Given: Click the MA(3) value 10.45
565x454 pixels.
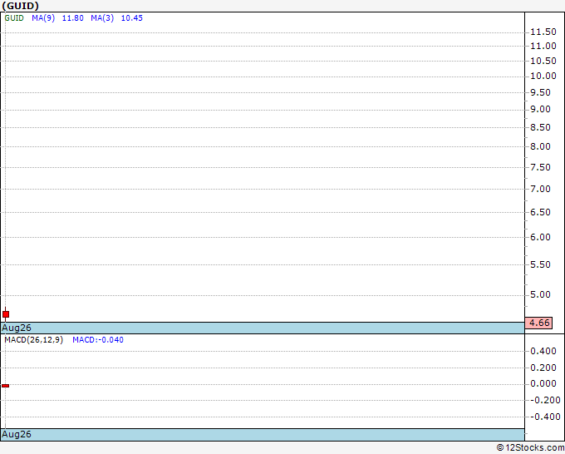Looking at the screenshot, I should pos(132,18).
